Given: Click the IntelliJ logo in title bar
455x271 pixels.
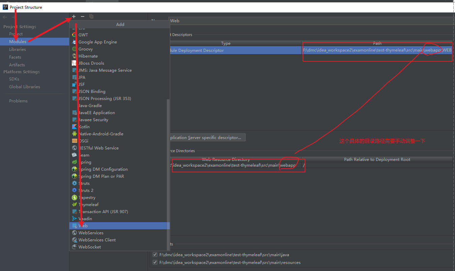Looking at the screenshot, I should [5, 7].
